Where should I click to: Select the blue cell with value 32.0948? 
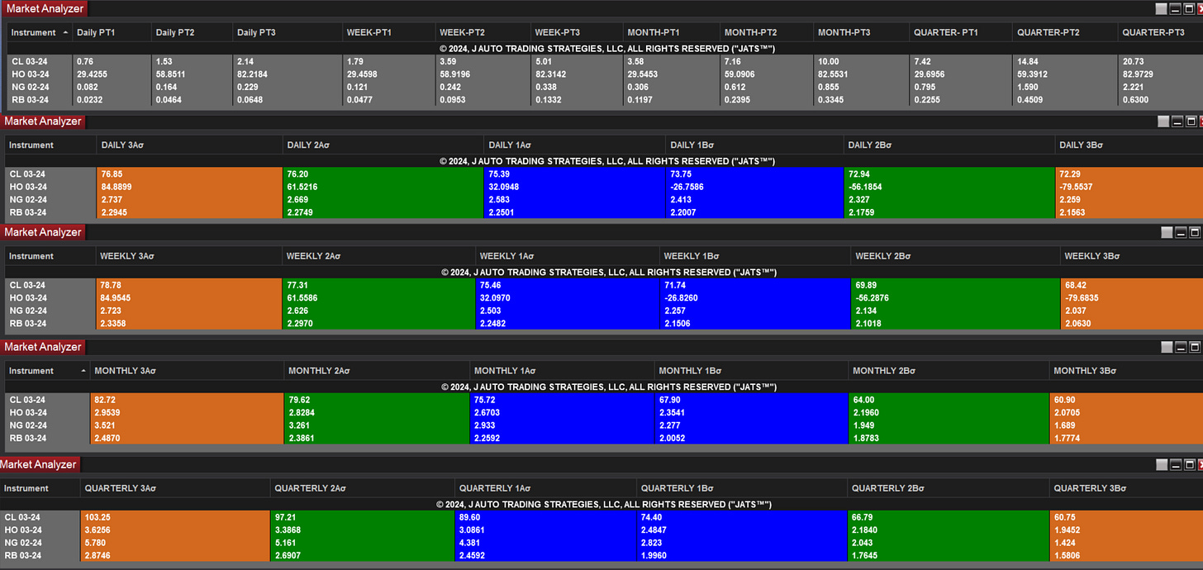click(575, 187)
